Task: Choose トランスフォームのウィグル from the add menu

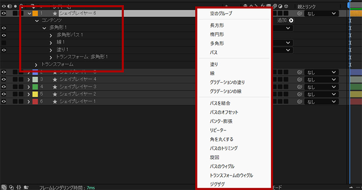Action: (231, 175)
